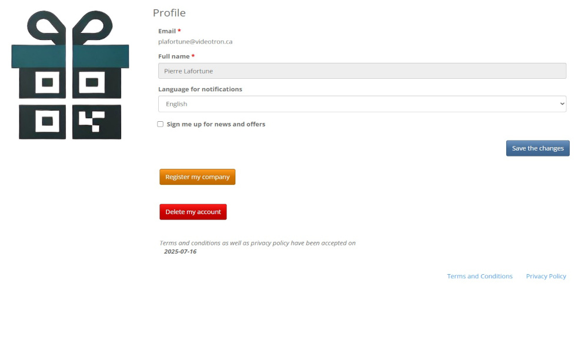
Task: Click the 'Sign me up for news and offers' label
Action: click(x=216, y=124)
